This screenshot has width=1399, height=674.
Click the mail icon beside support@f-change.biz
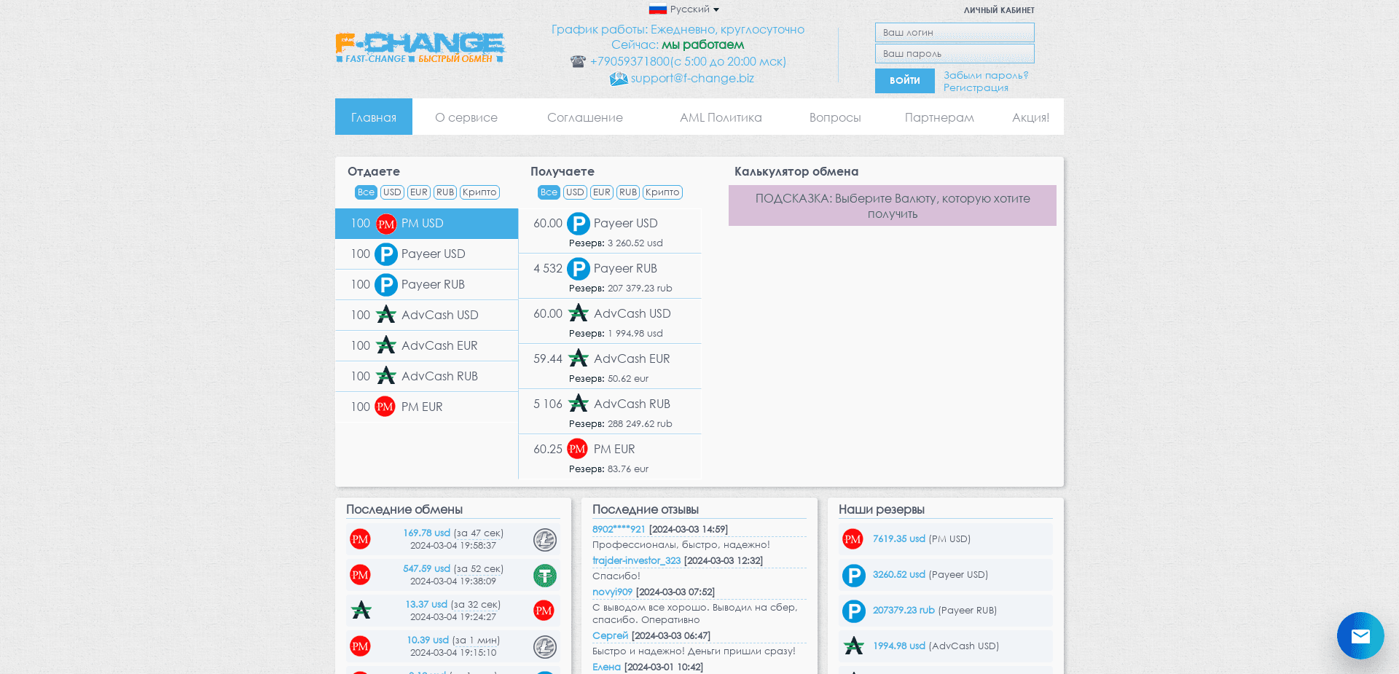coord(619,79)
